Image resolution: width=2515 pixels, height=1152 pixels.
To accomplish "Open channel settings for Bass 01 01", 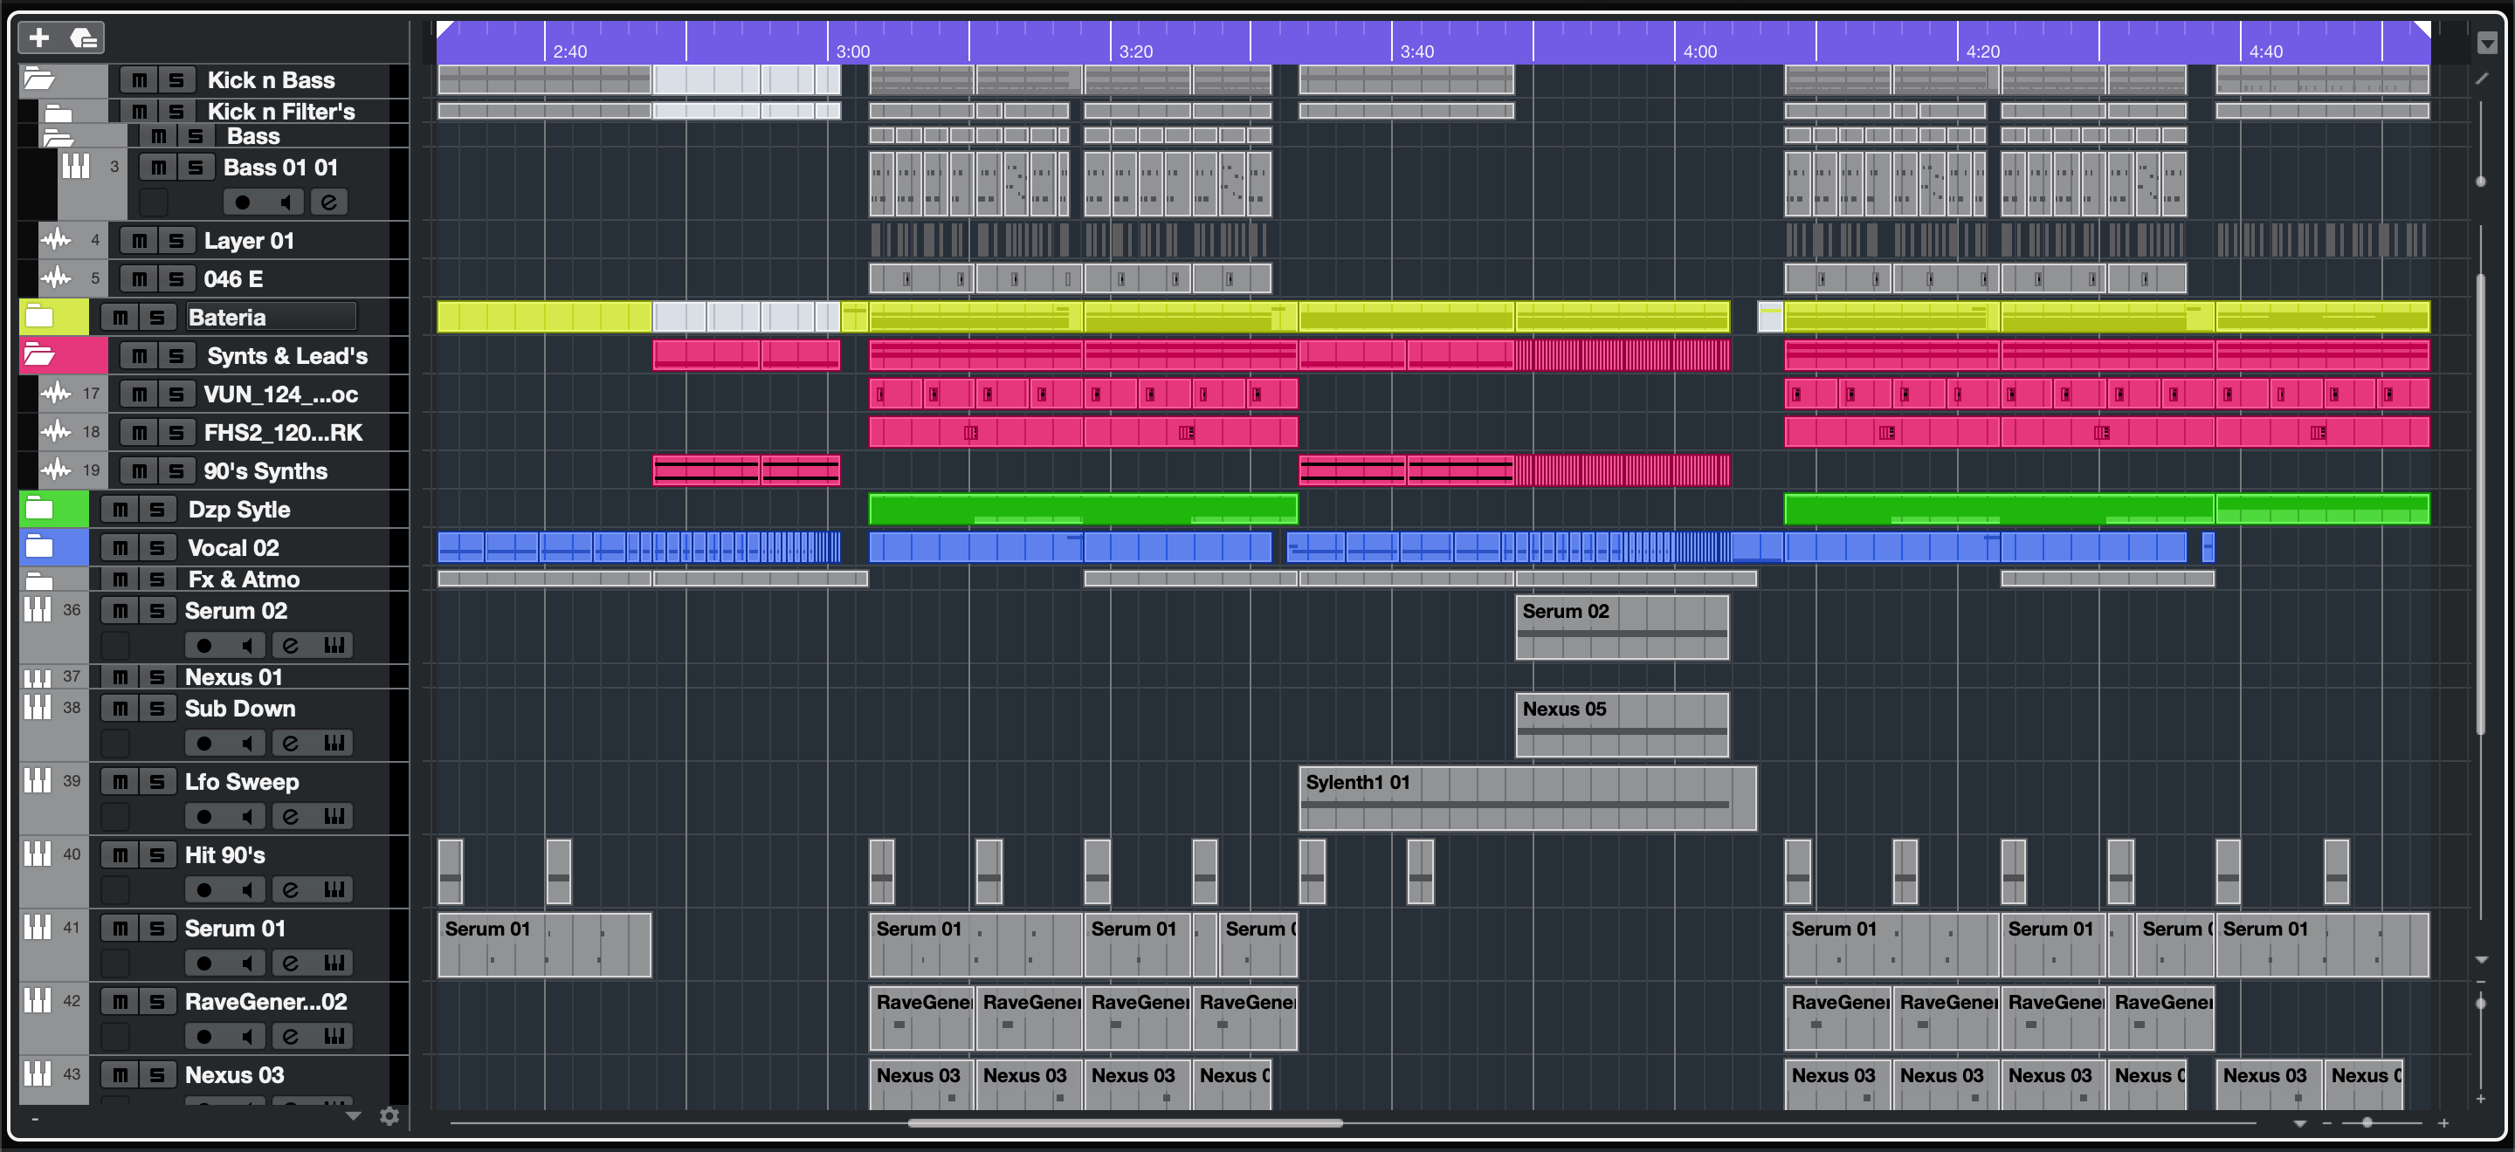I will coord(329,202).
